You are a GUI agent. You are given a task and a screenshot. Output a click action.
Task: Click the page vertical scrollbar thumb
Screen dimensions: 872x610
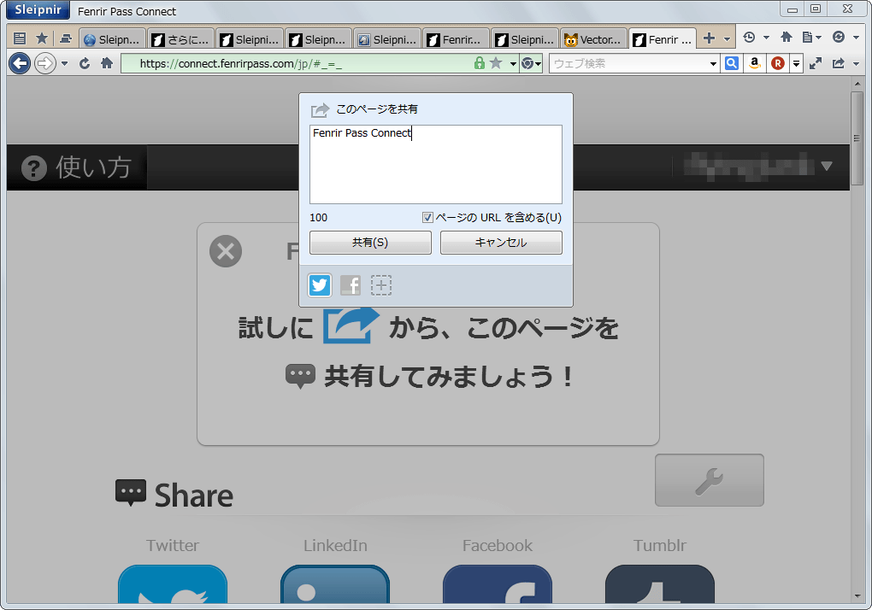pyautogui.click(x=857, y=138)
